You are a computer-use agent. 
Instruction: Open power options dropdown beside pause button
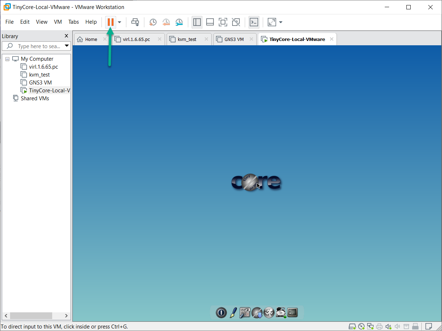coord(119,22)
